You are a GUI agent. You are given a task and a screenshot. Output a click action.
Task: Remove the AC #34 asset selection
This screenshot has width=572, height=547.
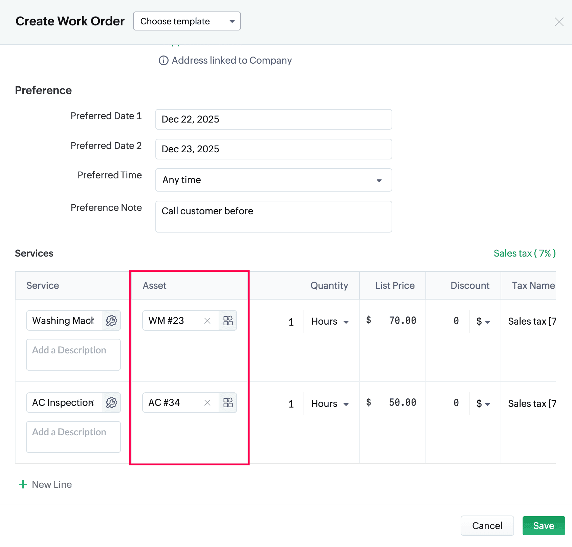[207, 402]
